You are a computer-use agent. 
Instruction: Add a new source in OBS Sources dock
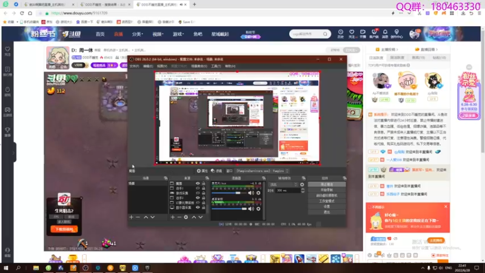tap(173, 217)
